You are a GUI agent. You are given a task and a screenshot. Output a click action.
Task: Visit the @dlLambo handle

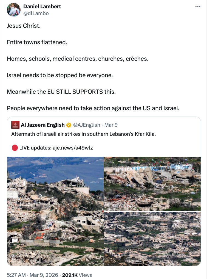(x=36, y=13)
